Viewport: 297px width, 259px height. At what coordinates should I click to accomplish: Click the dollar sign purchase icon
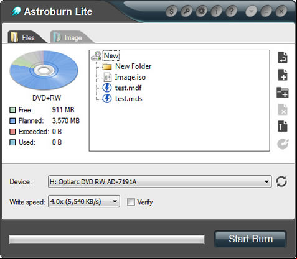(171, 11)
